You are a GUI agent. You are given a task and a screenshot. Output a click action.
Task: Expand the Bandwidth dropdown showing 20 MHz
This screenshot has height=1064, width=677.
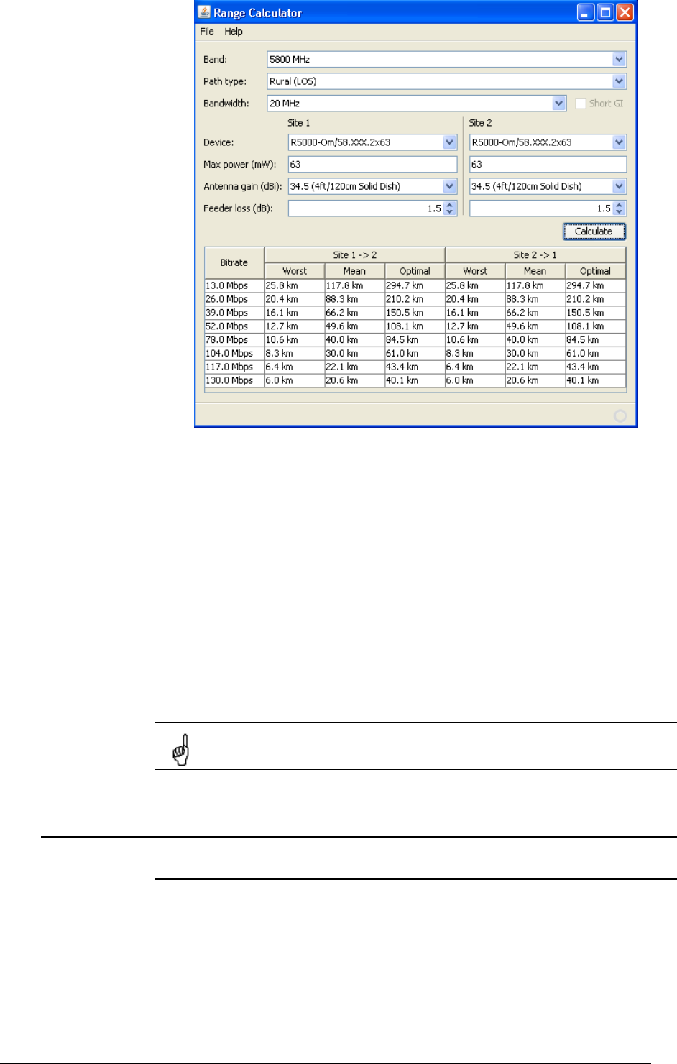click(559, 104)
